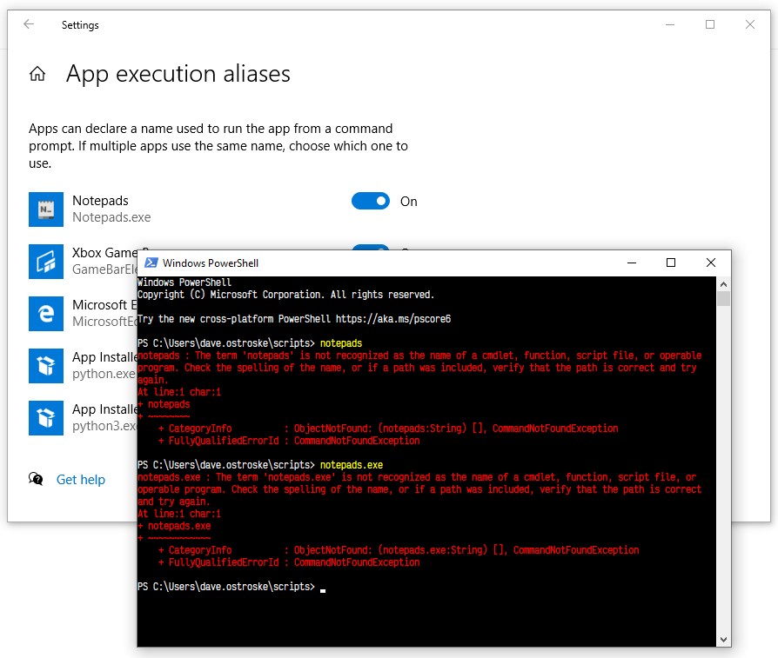Turn off the Notepads alias toggle
The width and height of the screenshot is (778, 658).
point(371,201)
